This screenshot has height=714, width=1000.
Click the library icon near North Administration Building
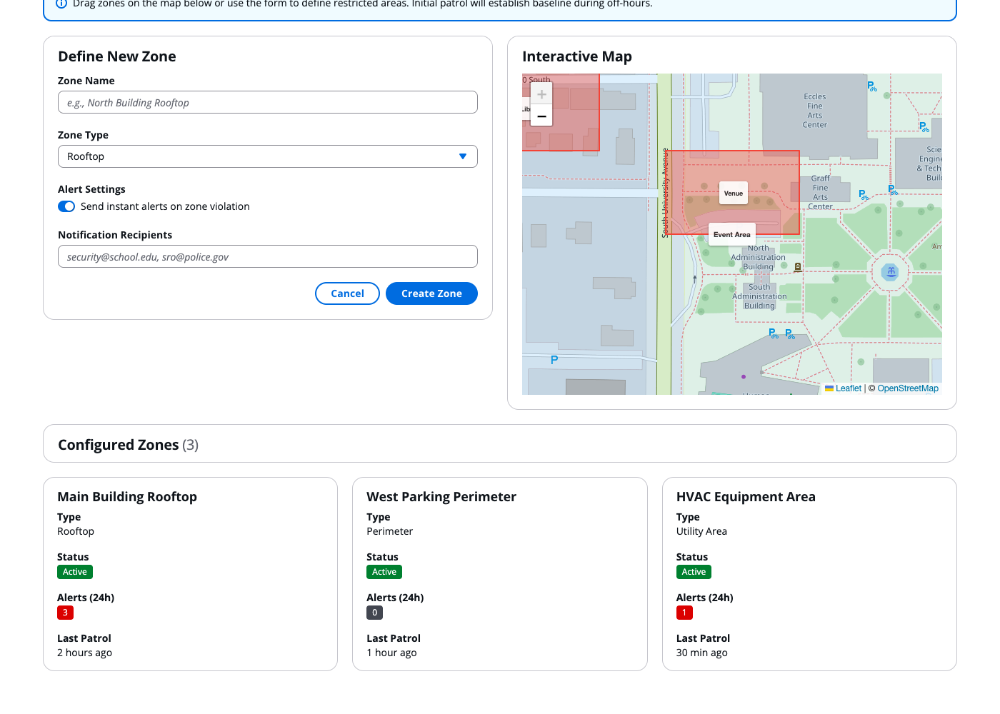(x=797, y=266)
